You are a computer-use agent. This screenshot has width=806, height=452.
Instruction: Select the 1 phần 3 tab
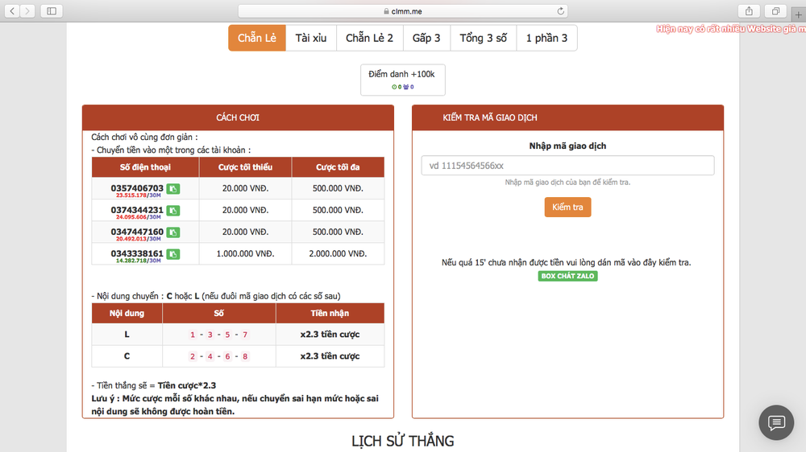(x=546, y=38)
